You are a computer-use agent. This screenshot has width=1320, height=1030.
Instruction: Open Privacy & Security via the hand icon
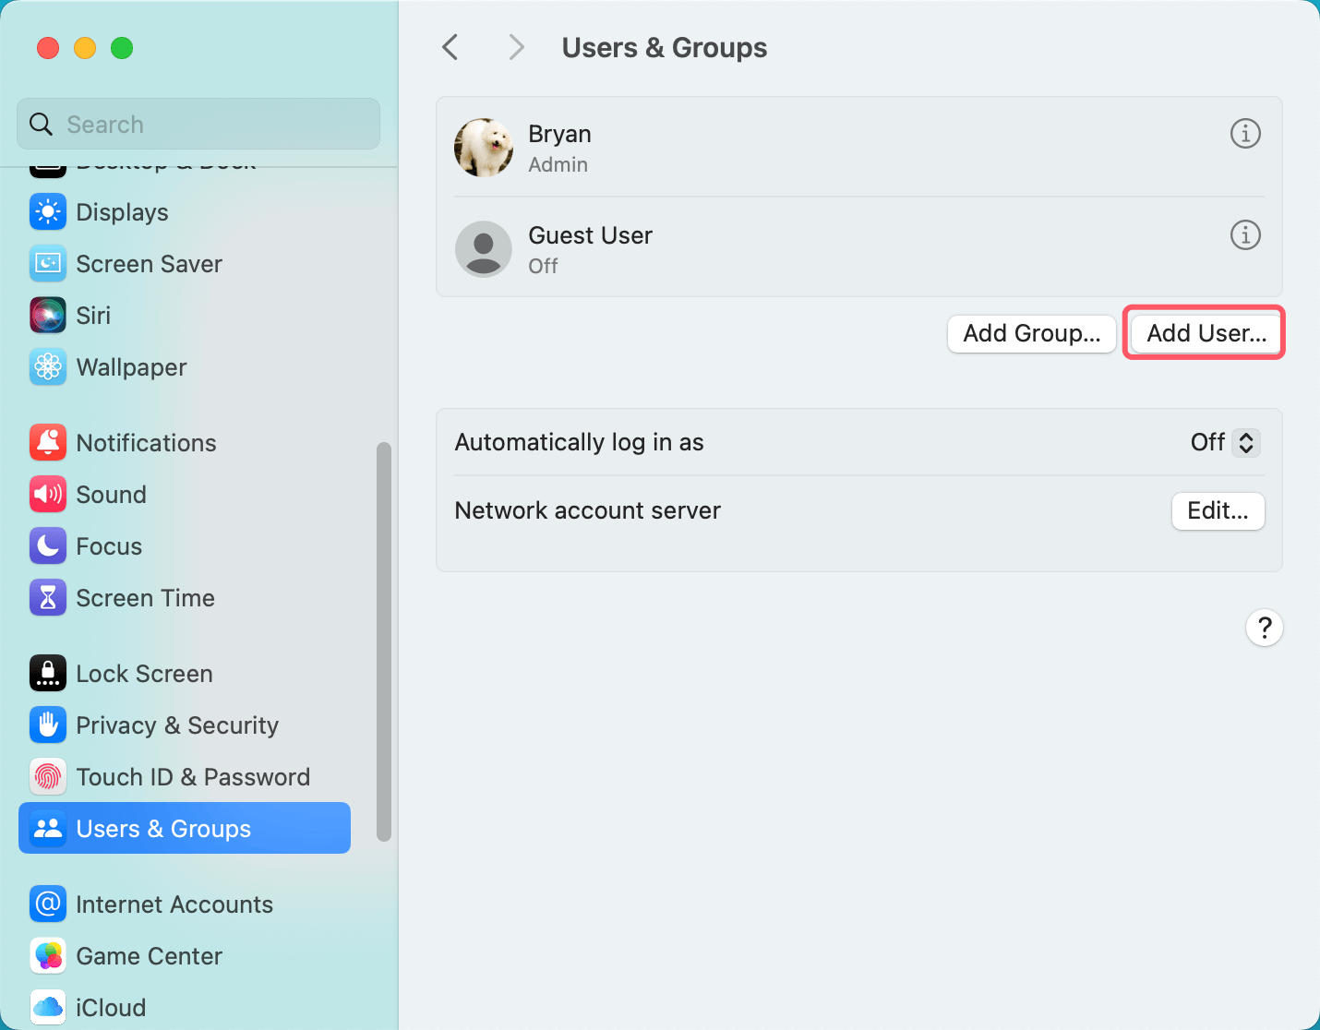tap(47, 725)
